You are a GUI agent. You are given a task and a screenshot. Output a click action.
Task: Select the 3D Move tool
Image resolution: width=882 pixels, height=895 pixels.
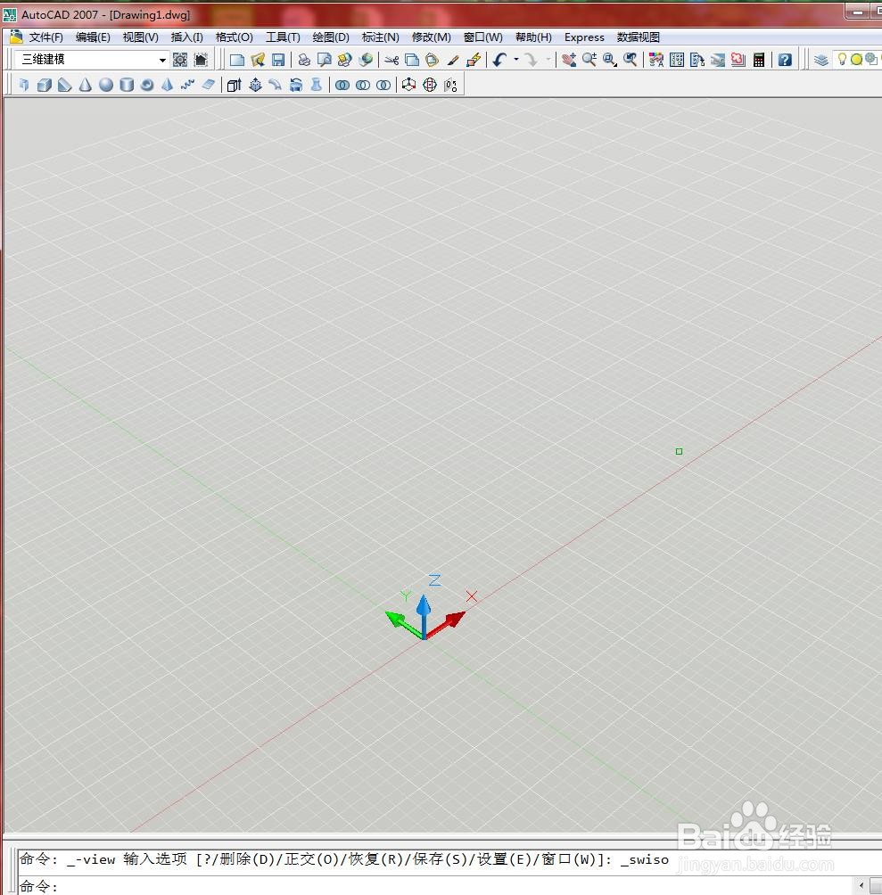(x=408, y=85)
